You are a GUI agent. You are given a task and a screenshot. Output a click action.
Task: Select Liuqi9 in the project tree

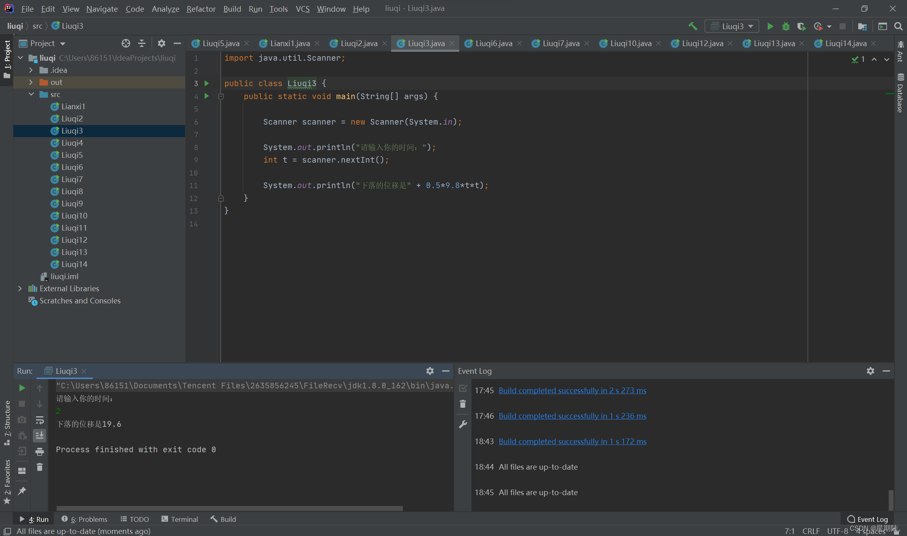(x=72, y=203)
